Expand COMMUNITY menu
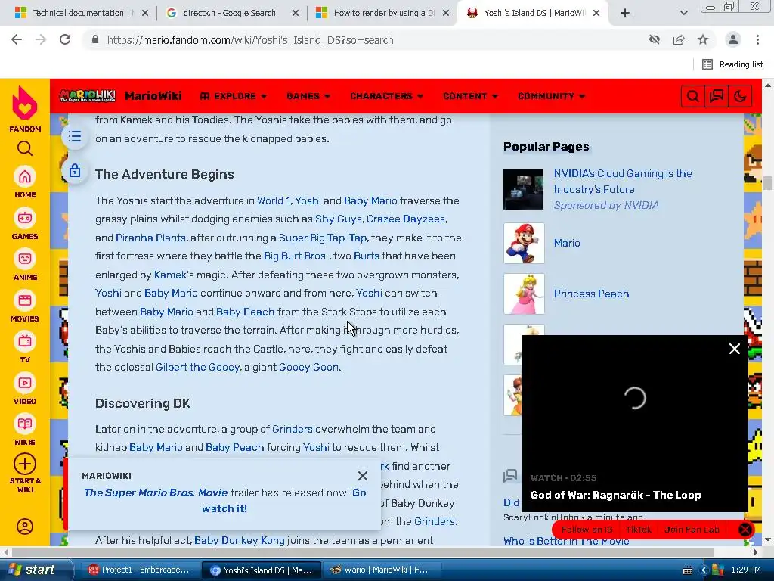Screen dimensions: 774x581 551,96
